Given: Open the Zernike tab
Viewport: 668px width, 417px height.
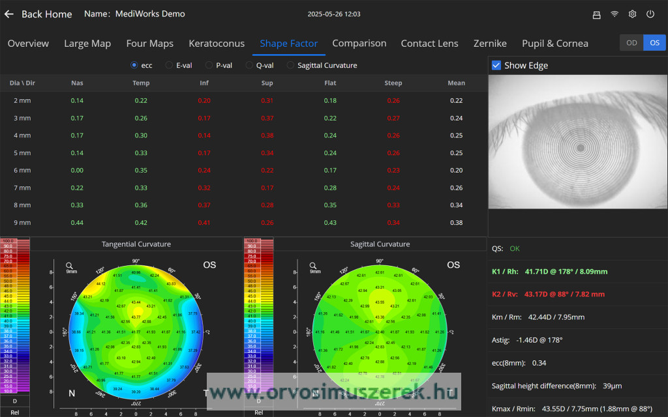Looking at the screenshot, I should coord(490,44).
